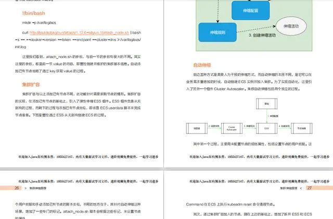333x219 pixels.
Task: Click the "Command 在 ECS 上执行 kubeadm reset" line
Action: click(230, 204)
